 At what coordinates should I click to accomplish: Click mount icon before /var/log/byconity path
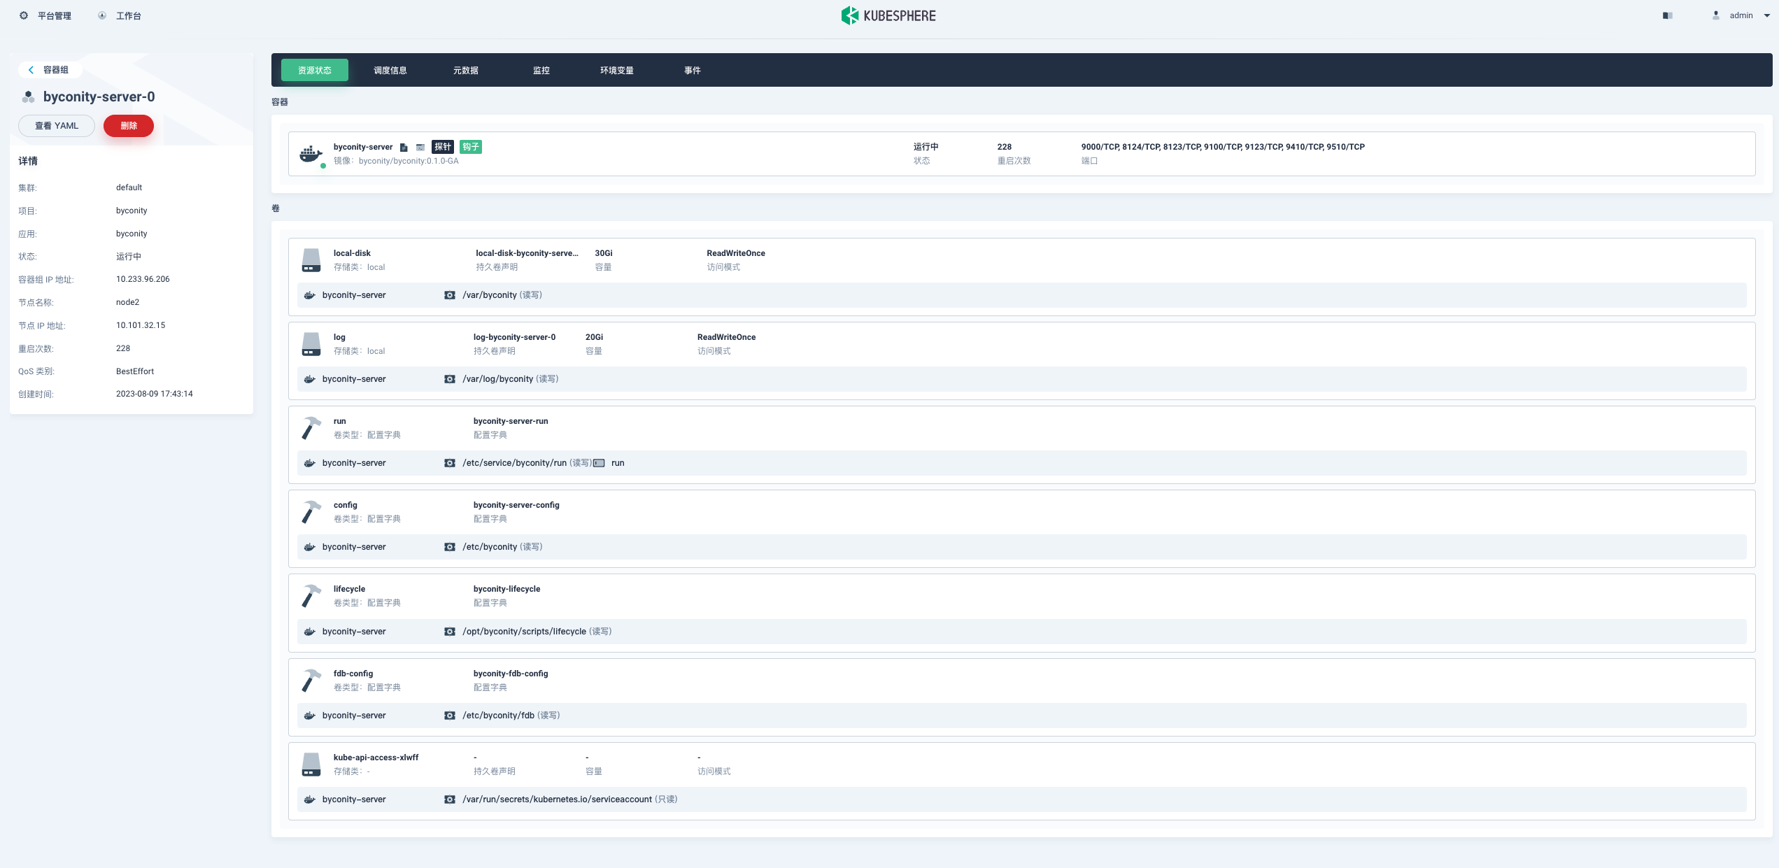pyautogui.click(x=450, y=379)
